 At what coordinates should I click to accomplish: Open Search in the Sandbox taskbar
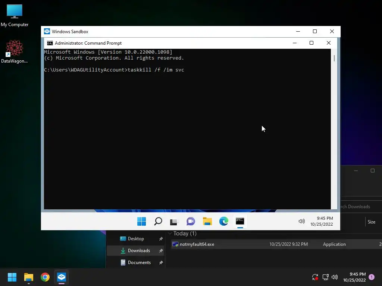(158, 221)
